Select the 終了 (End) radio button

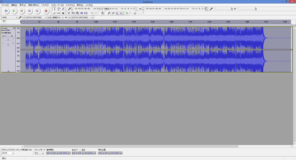(x=73, y=150)
